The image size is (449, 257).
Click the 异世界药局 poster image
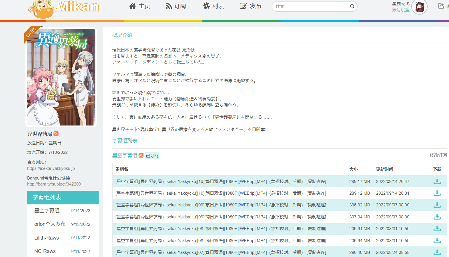(x=61, y=77)
